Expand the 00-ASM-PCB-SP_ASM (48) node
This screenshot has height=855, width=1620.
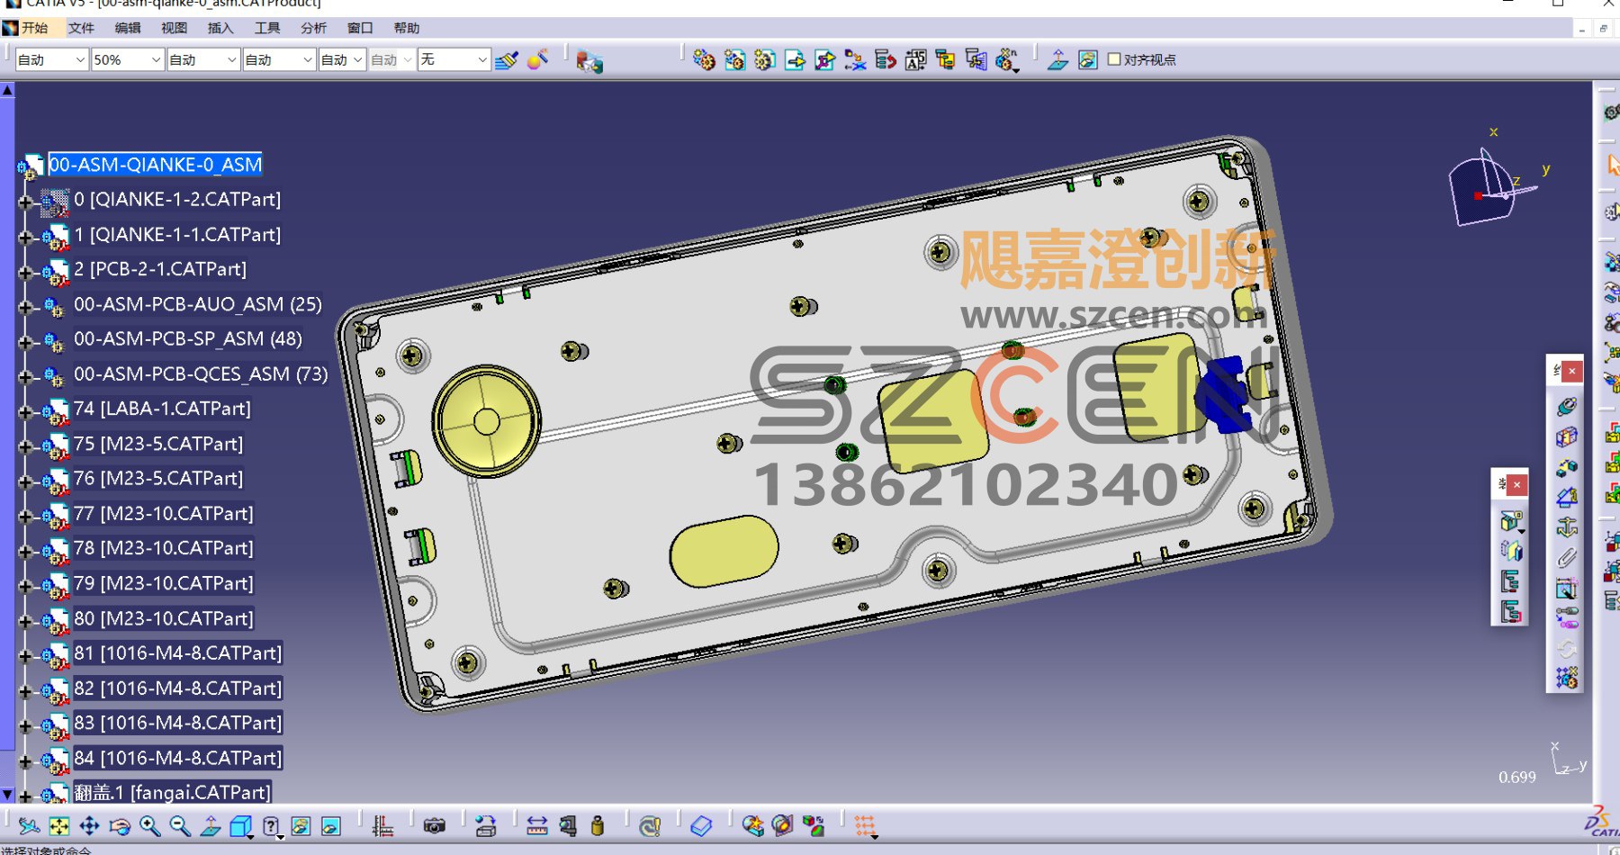pyautogui.click(x=25, y=342)
